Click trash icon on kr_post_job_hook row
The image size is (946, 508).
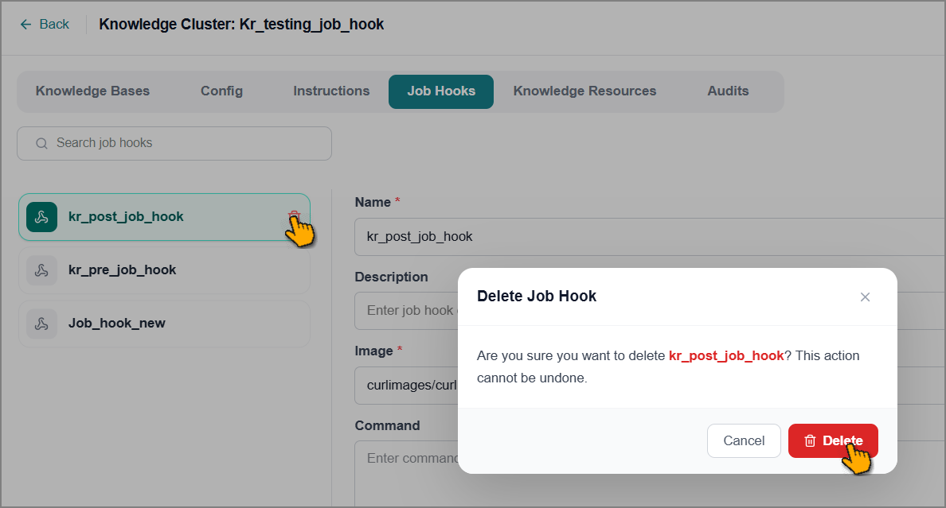[x=294, y=217]
